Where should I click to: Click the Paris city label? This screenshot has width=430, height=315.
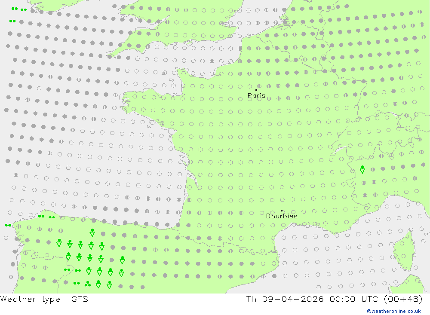256,95
